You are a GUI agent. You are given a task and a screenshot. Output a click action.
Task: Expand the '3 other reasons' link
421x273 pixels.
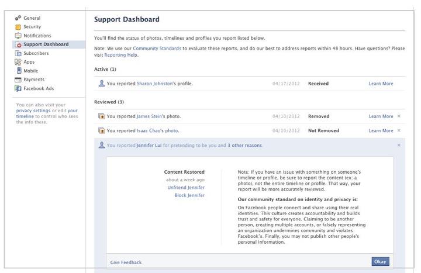pyautogui.click(x=244, y=145)
